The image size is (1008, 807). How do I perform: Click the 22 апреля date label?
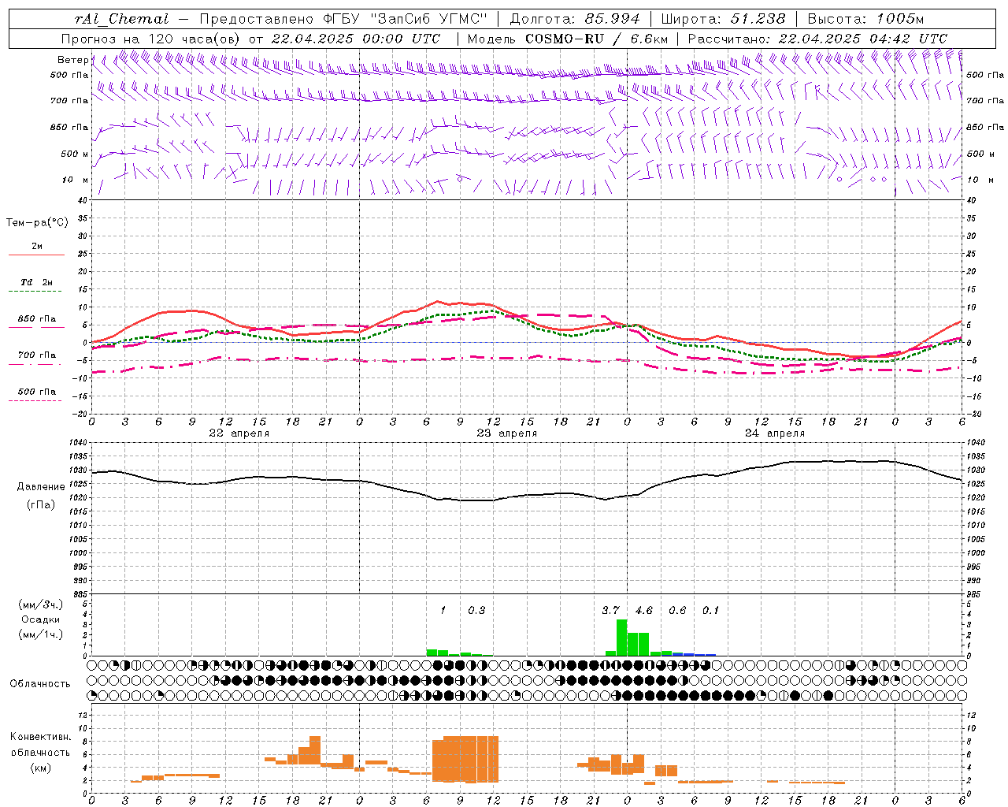click(239, 433)
